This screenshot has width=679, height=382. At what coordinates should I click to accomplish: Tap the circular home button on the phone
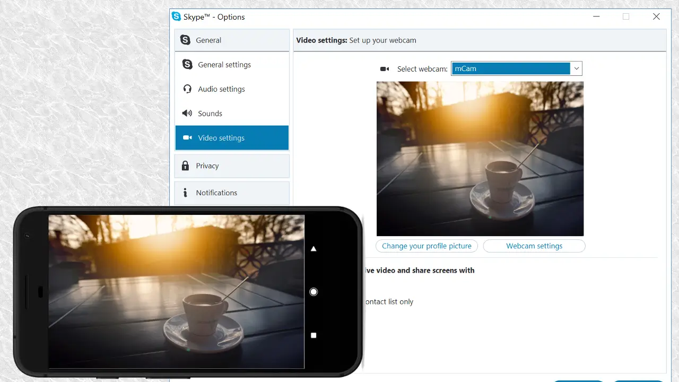(x=314, y=291)
